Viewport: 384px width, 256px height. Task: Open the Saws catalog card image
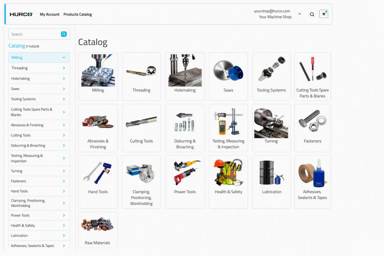[x=228, y=70]
